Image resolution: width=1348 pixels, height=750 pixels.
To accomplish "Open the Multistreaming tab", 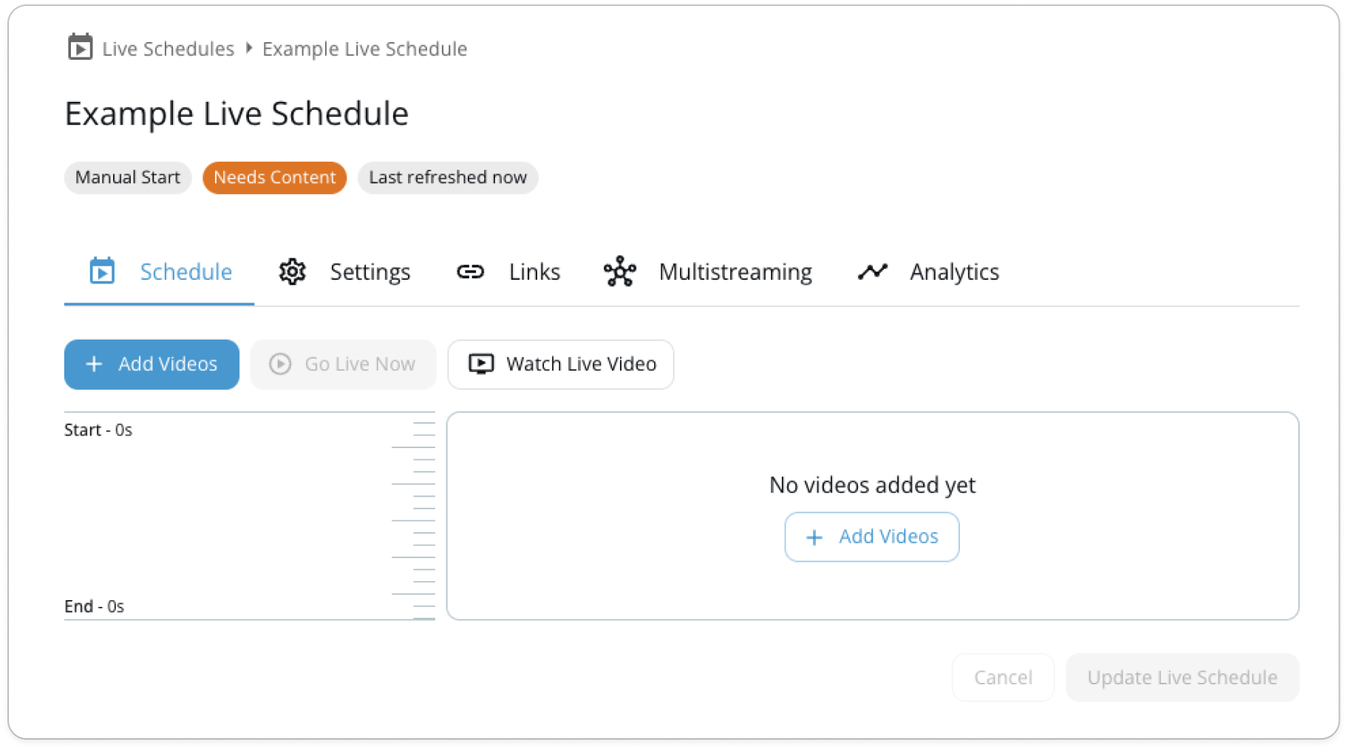I will click(x=708, y=272).
